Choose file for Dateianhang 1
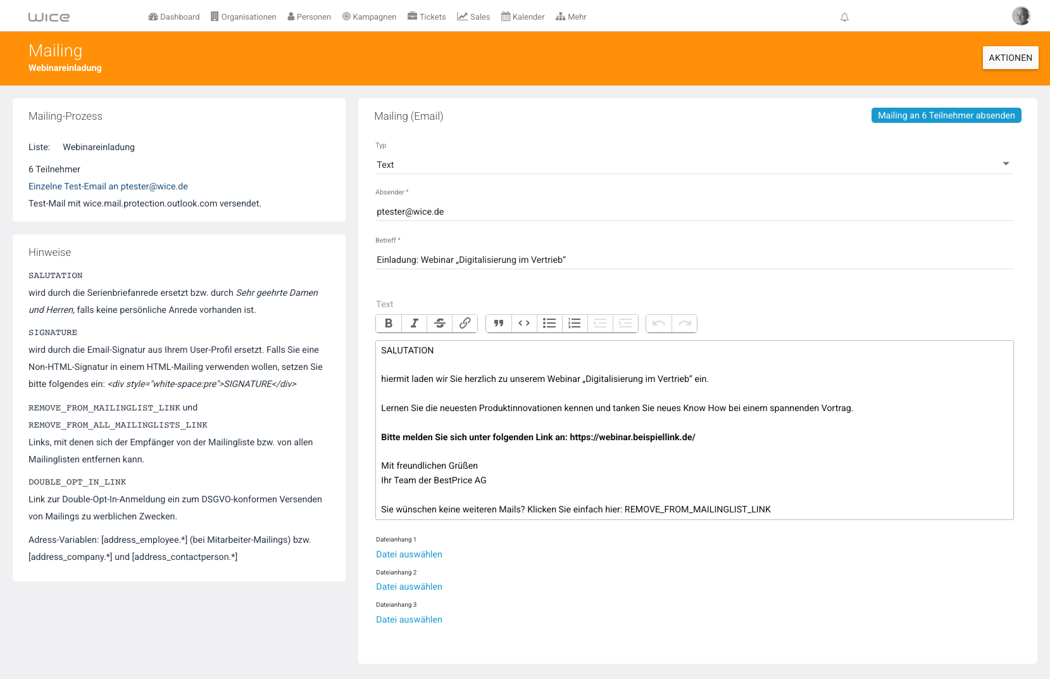 409,554
